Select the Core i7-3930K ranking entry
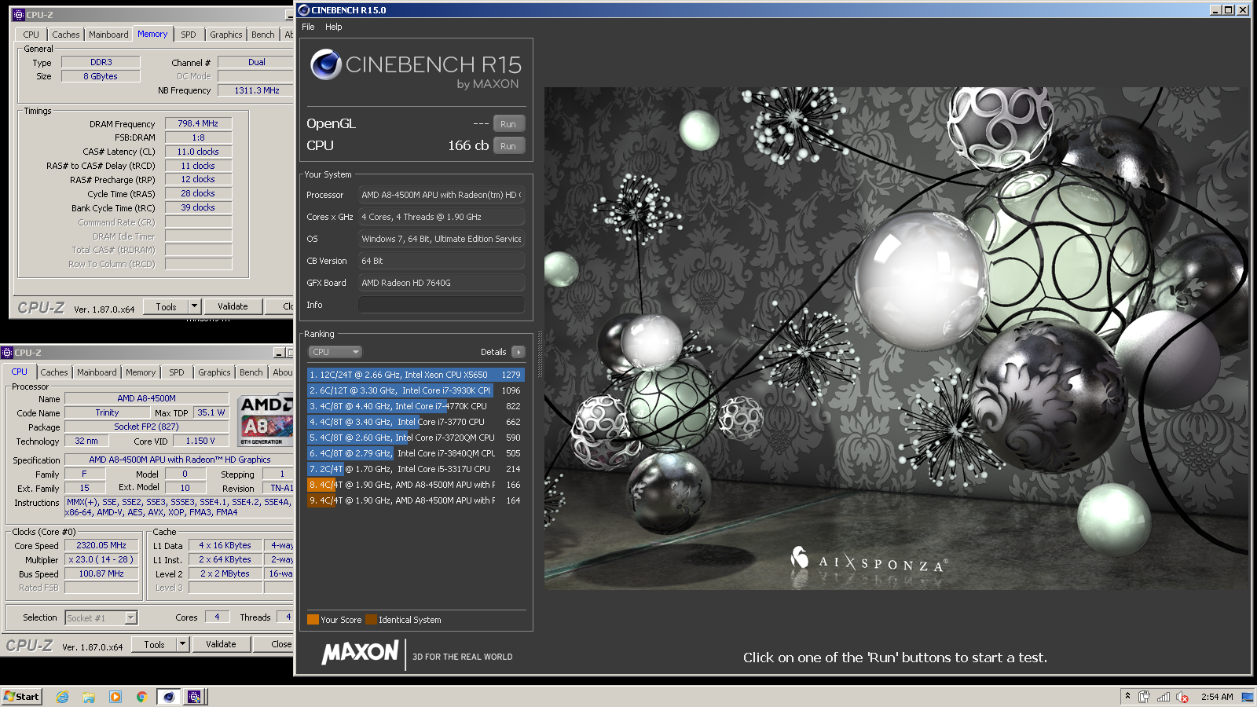The width and height of the screenshot is (1257, 707). point(415,390)
